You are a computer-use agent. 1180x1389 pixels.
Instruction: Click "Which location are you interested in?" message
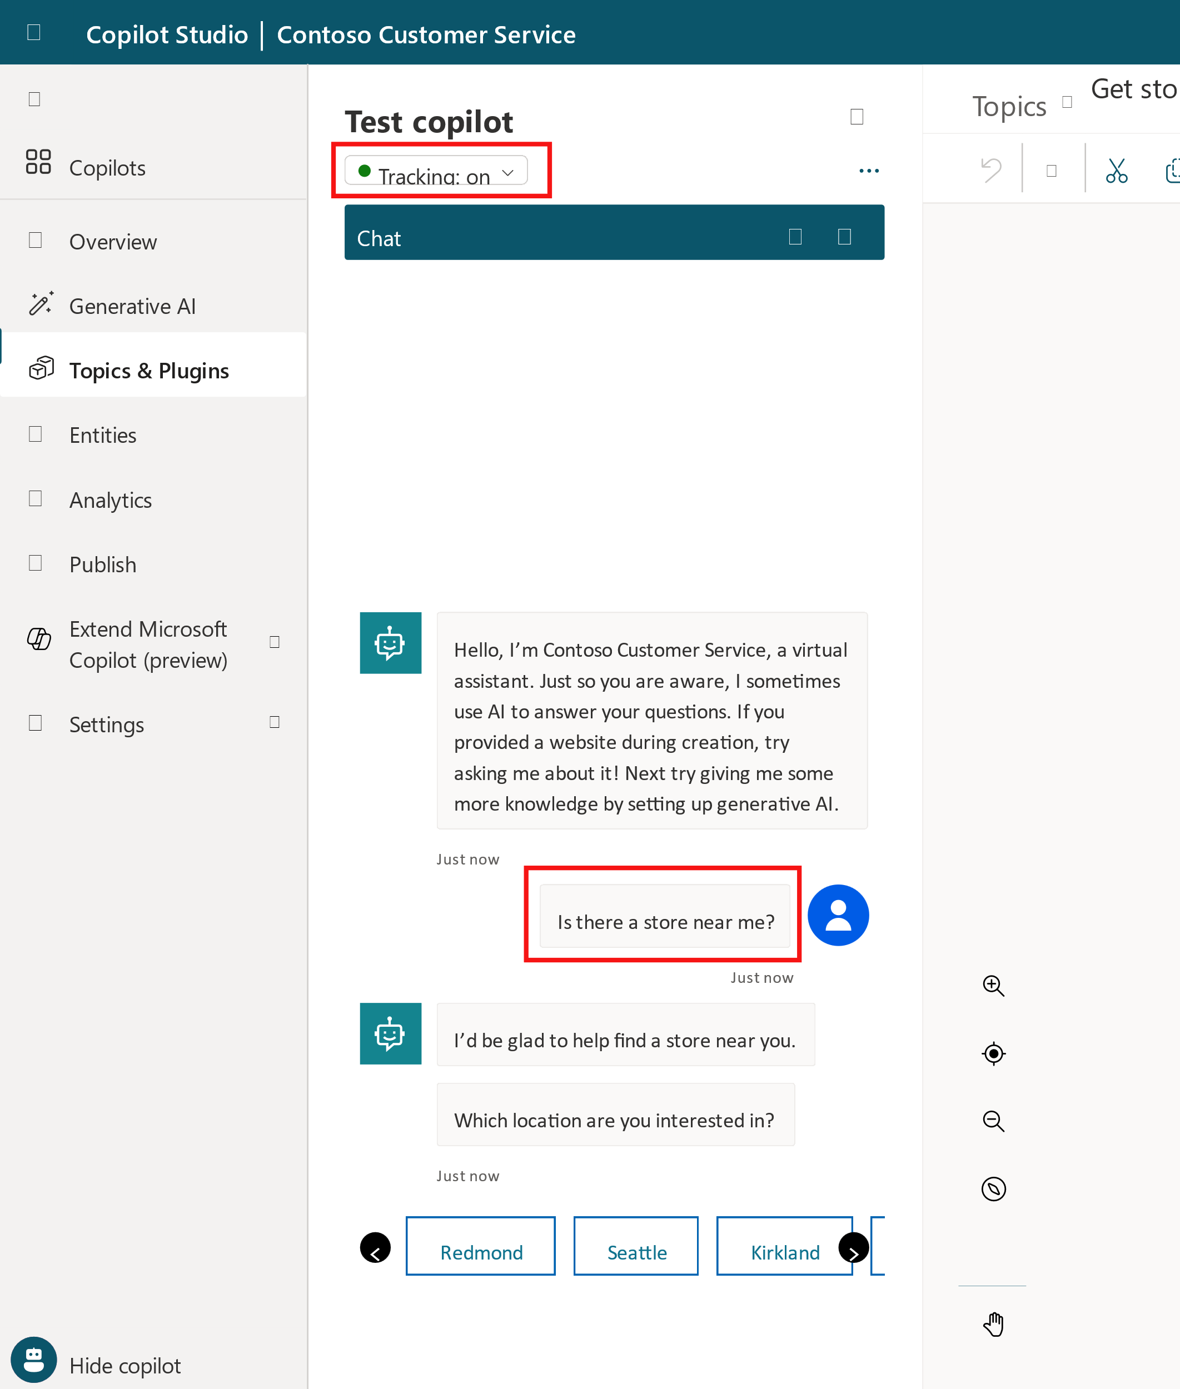click(615, 1115)
